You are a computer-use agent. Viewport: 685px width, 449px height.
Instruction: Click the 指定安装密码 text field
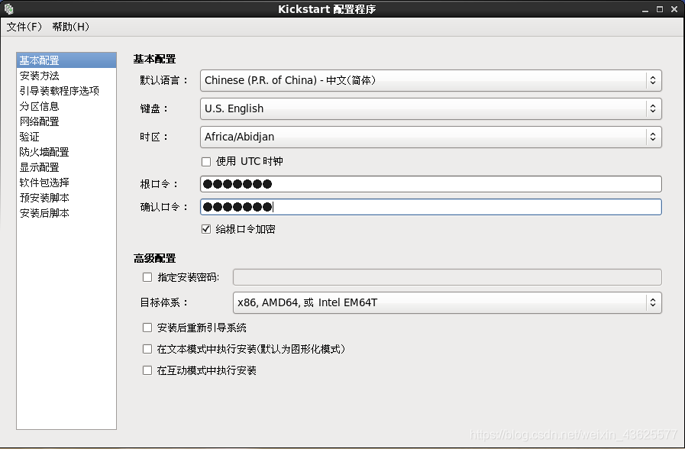(x=448, y=277)
